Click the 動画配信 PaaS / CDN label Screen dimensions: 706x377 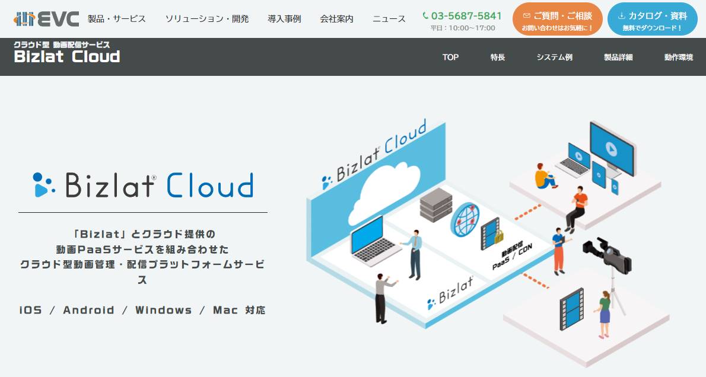coord(512,255)
